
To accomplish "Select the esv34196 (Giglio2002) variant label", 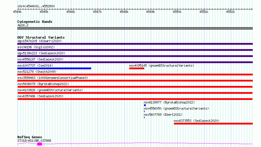I will point(36,47).
